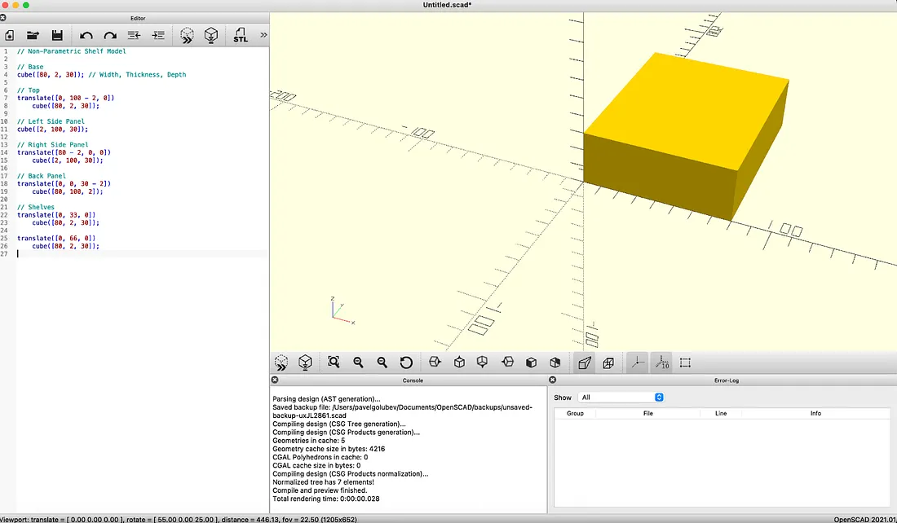Toggle Show Scale Markers on the axes
This screenshot has width=897, height=523.
click(661, 363)
